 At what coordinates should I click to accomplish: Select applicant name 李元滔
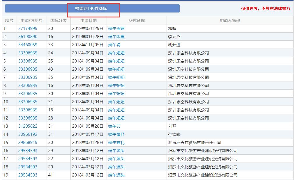(174, 37)
